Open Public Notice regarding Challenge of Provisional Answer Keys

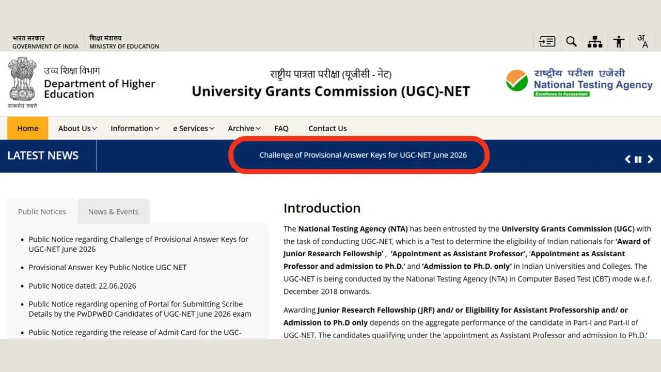[x=138, y=244]
